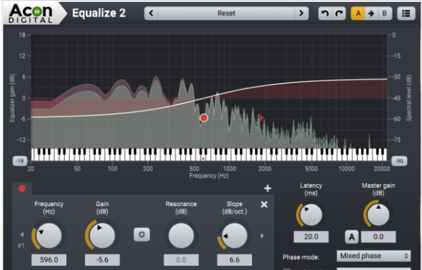Image resolution: width=422 pixels, height=270 pixels.
Task: Remove the band with X icon
Action: coord(264,204)
